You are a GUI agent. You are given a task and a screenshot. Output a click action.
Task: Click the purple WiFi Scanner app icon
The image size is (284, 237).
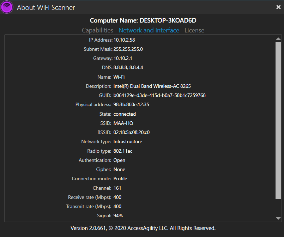tap(7, 7)
